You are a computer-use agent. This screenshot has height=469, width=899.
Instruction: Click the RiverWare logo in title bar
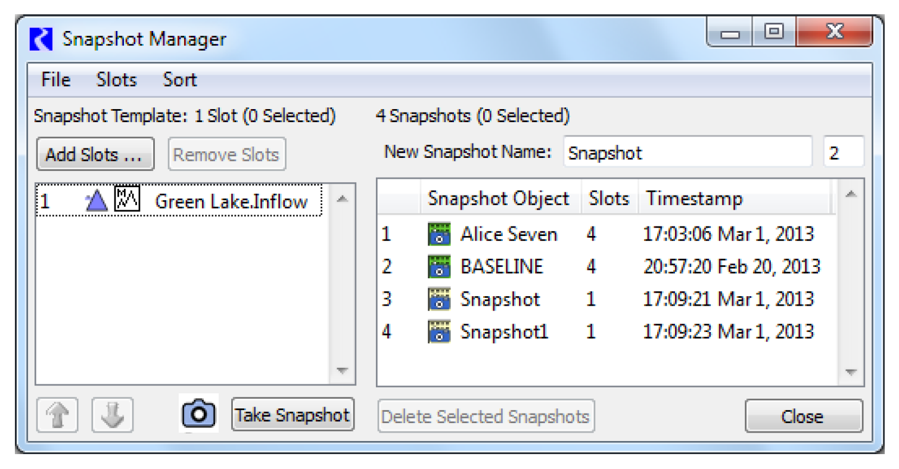point(41,40)
